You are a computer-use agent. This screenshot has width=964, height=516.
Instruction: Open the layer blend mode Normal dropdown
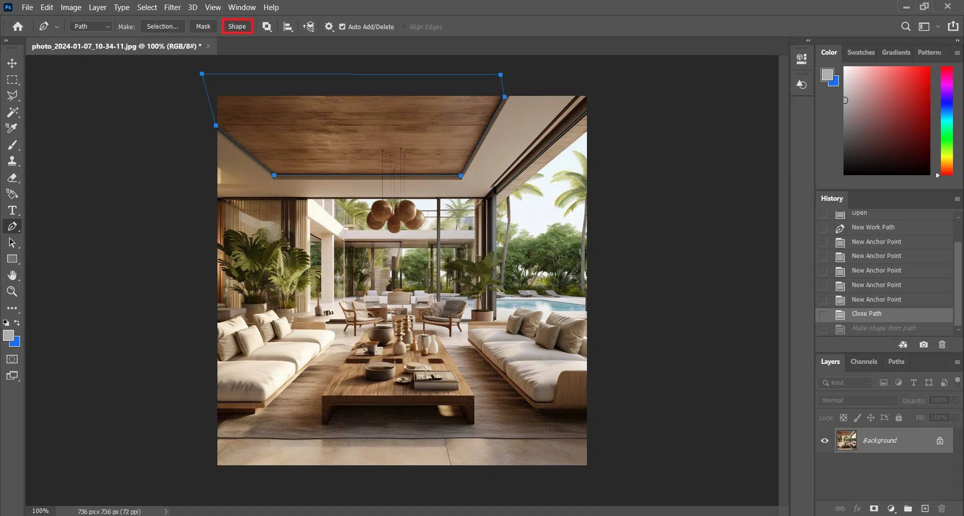(858, 401)
